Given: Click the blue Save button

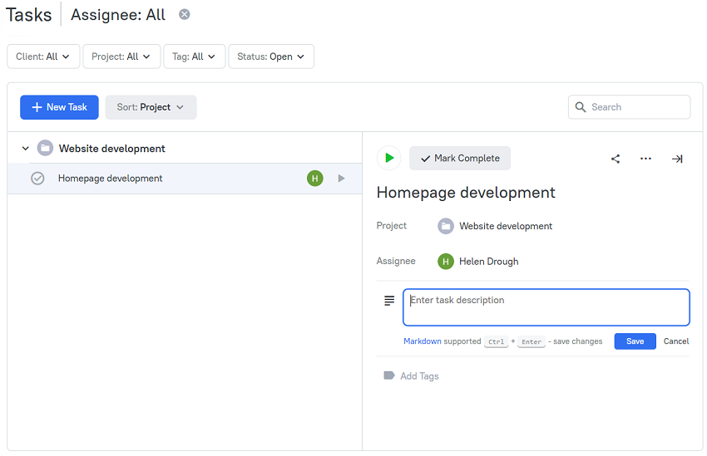Looking at the screenshot, I should pos(635,341).
